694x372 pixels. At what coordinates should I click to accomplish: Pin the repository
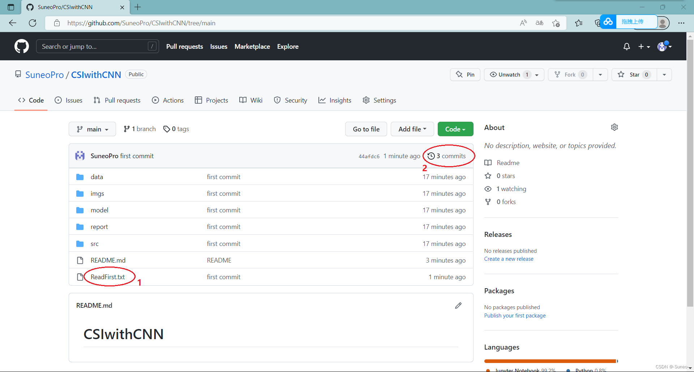pos(465,74)
